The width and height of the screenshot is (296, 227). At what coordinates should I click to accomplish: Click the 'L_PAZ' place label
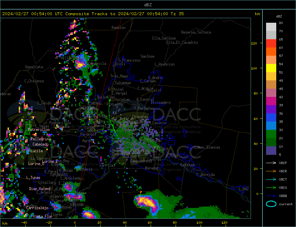tap(244, 189)
